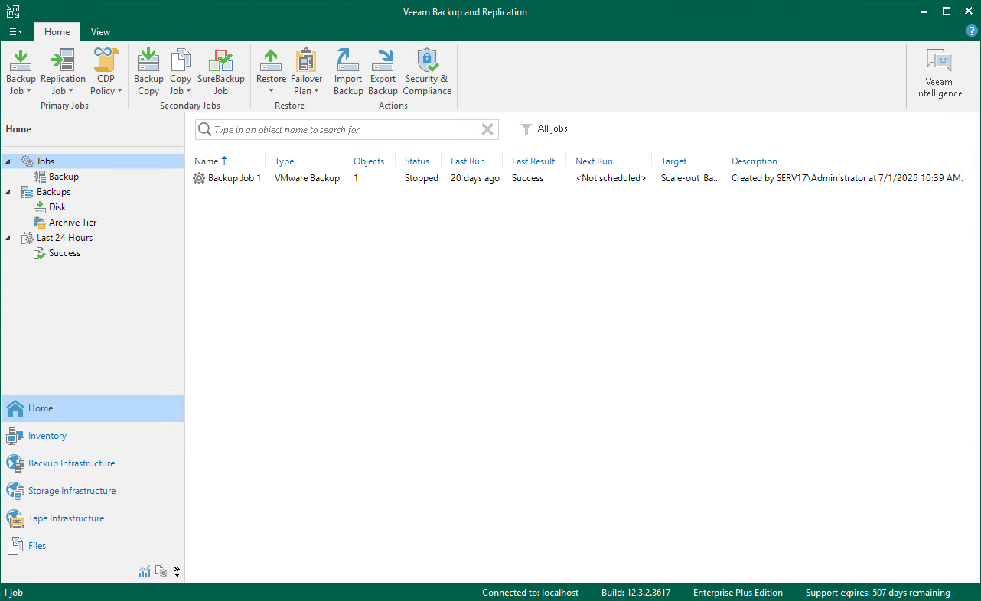Screen dimensions: 981x601
Task: Click the Scale-out target cell
Action: pos(689,178)
